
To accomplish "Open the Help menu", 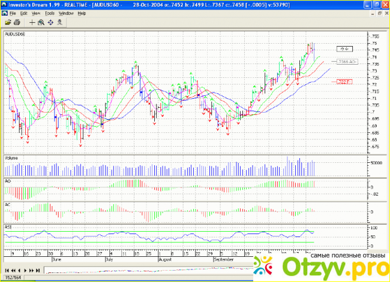I will [x=82, y=13].
